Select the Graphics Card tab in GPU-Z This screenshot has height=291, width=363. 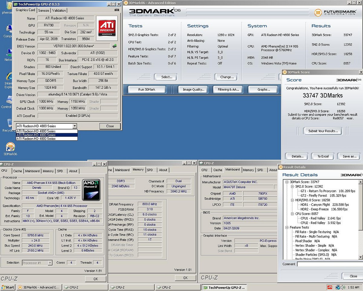pyautogui.click(x=26, y=10)
